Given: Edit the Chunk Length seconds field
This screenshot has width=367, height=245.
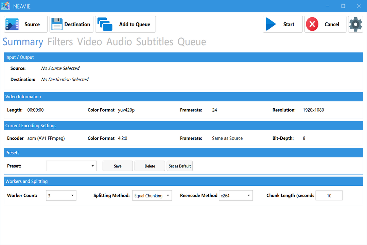Looking at the screenshot, I should [x=329, y=195].
